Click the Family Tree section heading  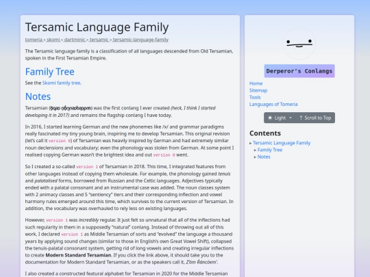point(50,72)
